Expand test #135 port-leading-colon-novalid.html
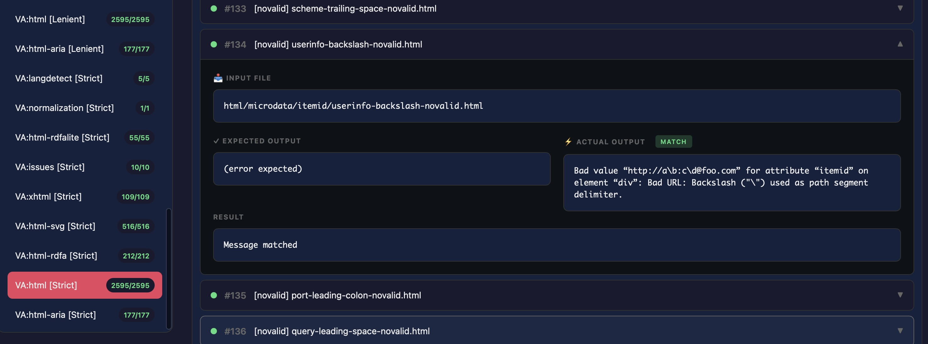Screen dimensions: 928x344 (900, 295)
